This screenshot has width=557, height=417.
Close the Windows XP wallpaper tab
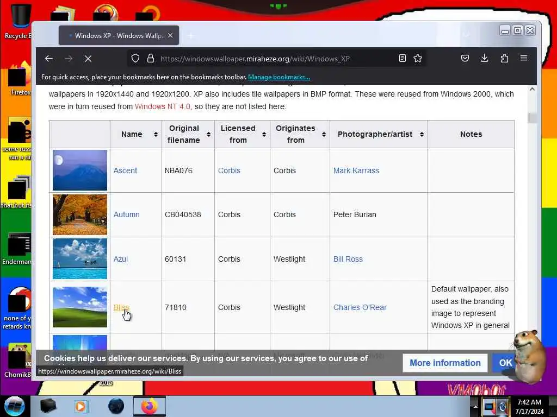(x=170, y=35)
